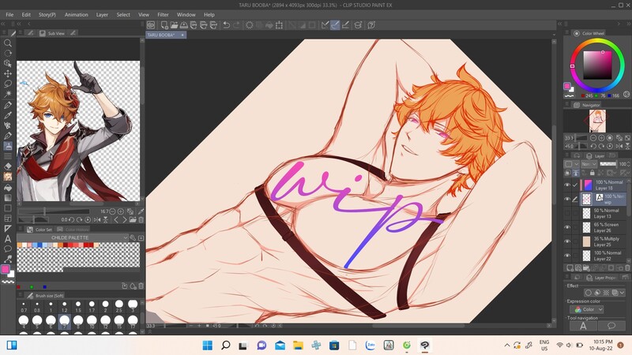
Task: Click the Navigator zoom in icon
Action: click(602, 138)
